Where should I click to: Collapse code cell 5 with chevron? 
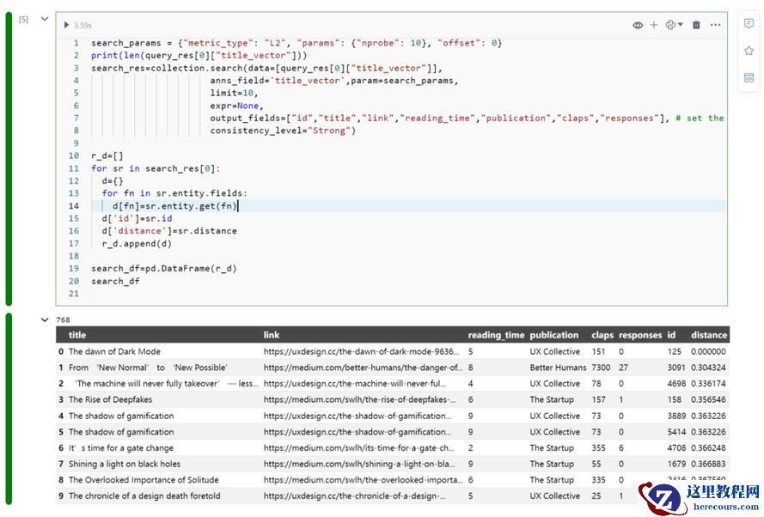click(45, 18)
